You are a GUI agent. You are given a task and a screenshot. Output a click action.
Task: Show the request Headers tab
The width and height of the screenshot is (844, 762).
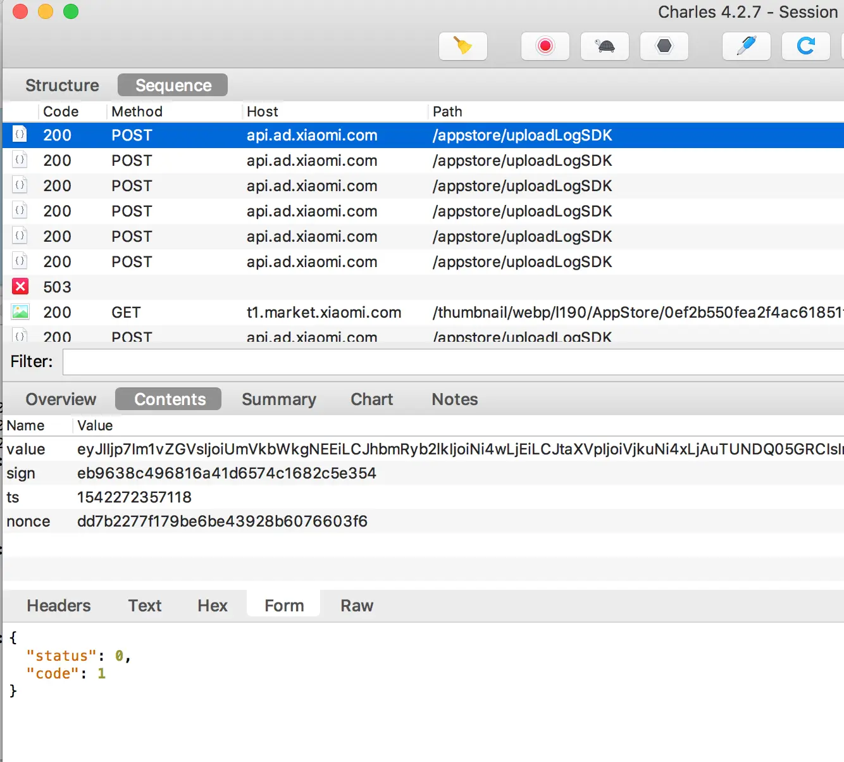[59, 606]
